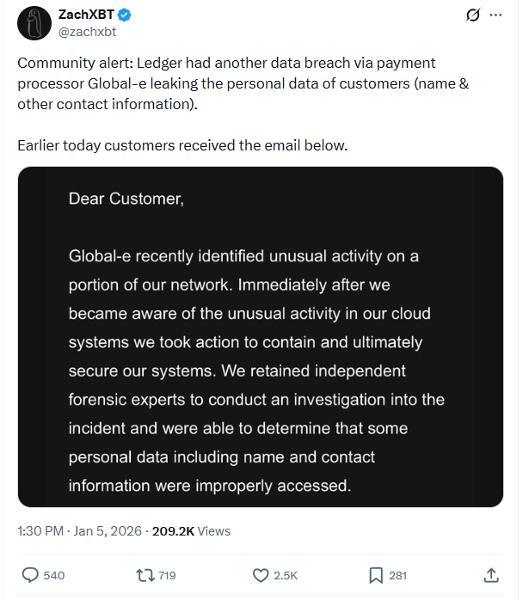Screen dimensions: 523x600
Task: Click the 2.5K likes count
Action: point(286,575)
